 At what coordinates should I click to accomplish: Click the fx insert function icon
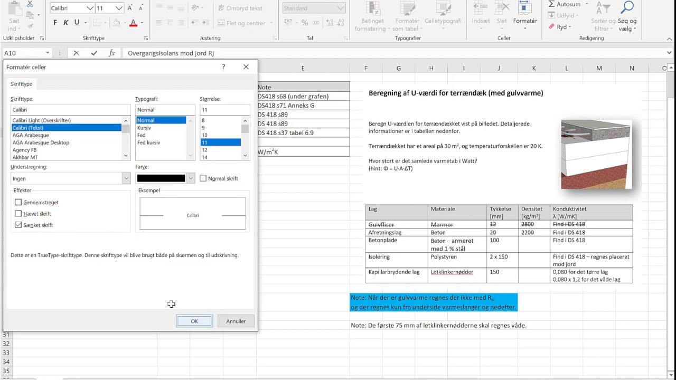[111, 53]
